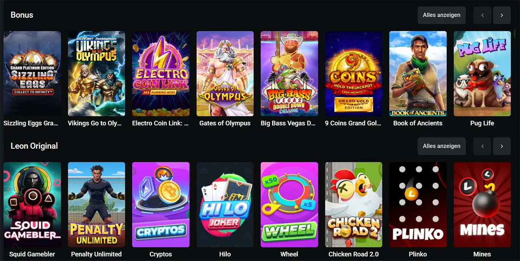This screenshot has height=261, width=520.
Task: Select the Gates of Olympus tile
Action: 225,73
